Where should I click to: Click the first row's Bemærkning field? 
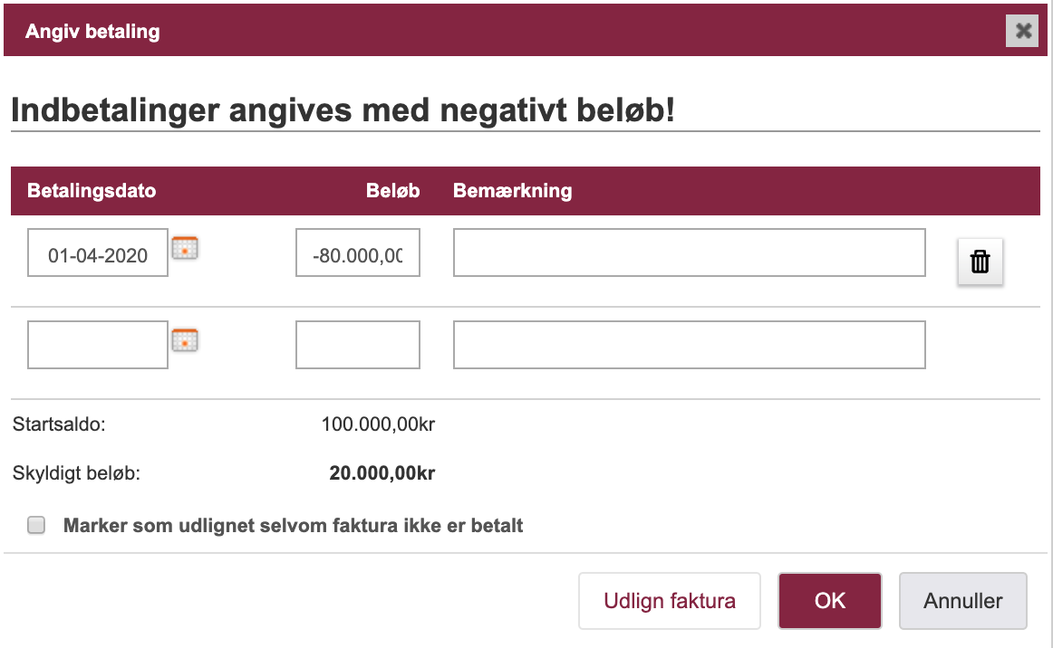tap(689, 253)
